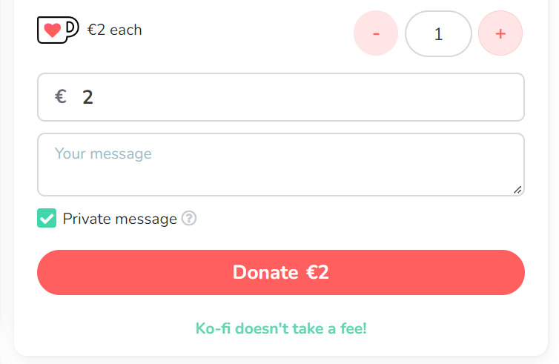Image resolution: width=559 pixels, height=364 pixels.
Task: Click the euro symbol in the amount box
Action: (61, 96)
